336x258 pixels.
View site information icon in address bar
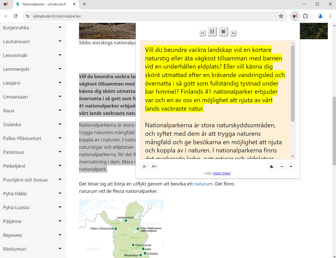point(28,16)
